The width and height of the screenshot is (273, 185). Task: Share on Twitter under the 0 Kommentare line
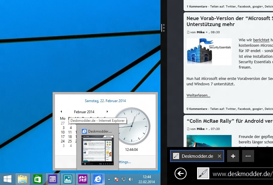pyautogui.click(x=231, y=109)
